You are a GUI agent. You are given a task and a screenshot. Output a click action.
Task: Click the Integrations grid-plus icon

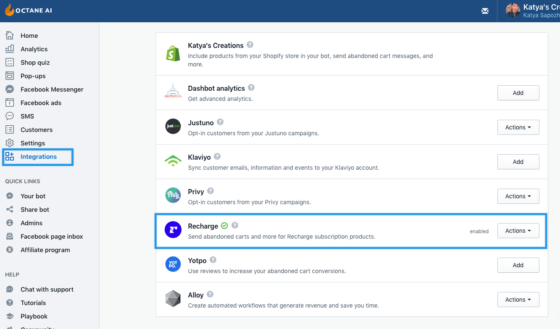10,156
